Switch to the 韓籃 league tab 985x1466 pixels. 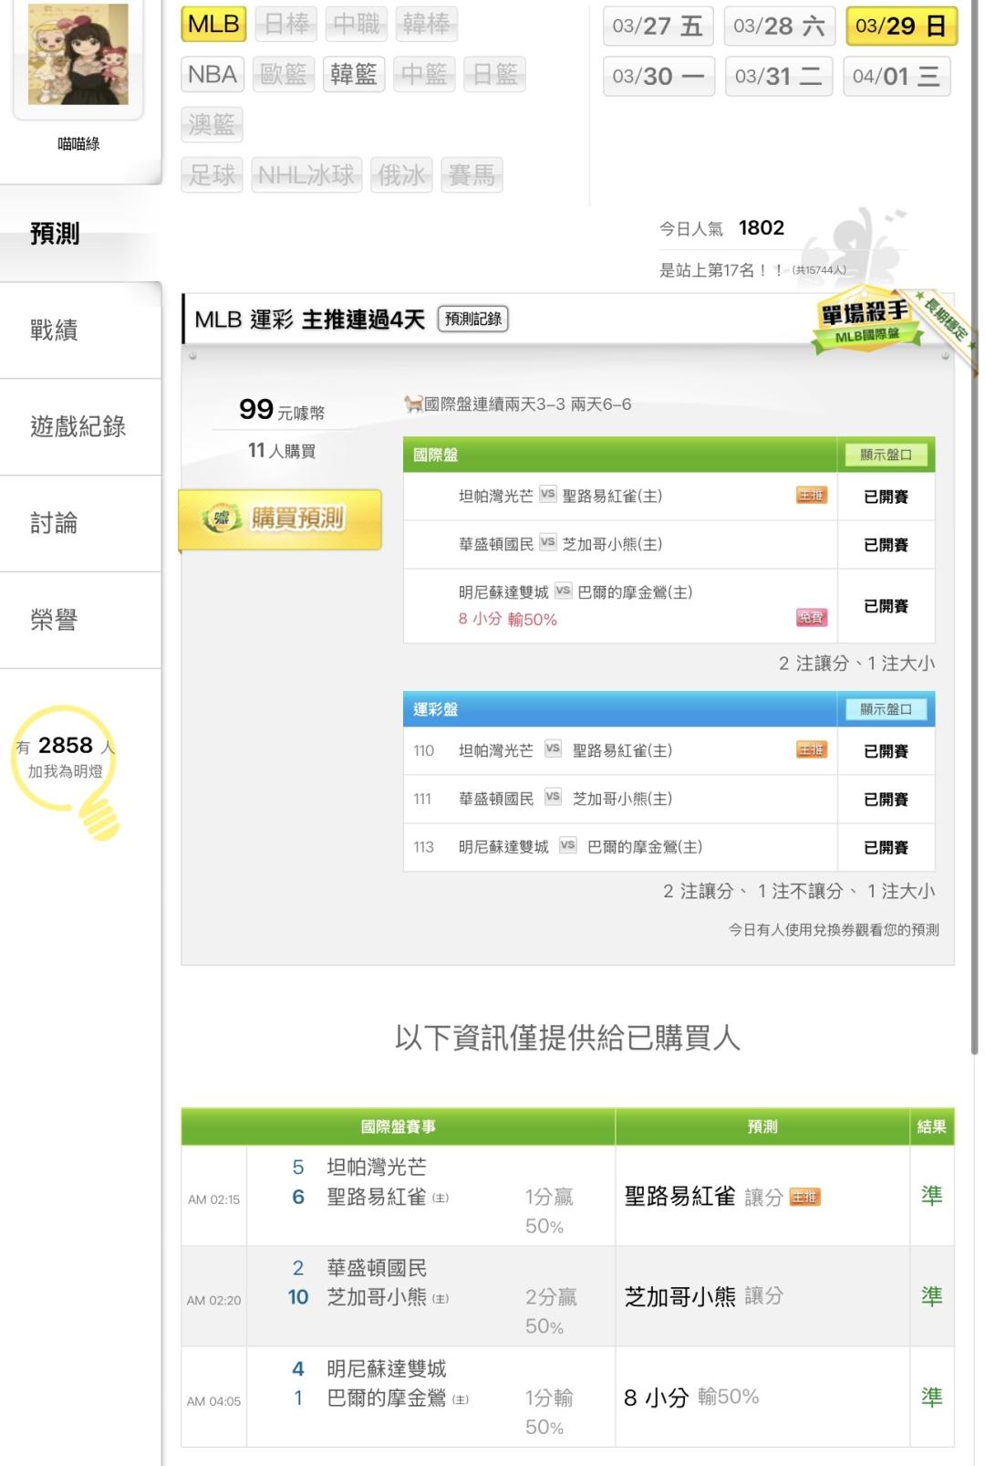tap(354, 74)
